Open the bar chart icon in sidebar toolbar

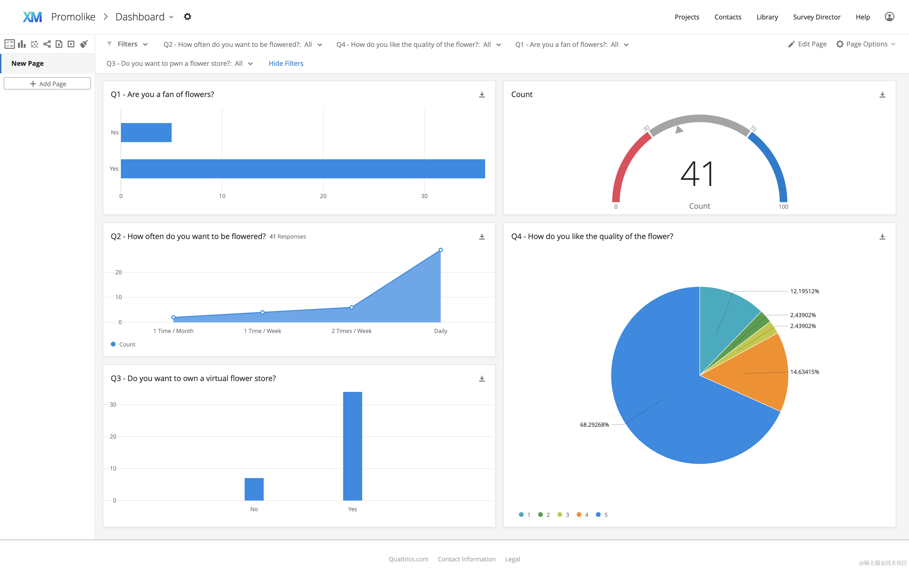tap(22, 44)
